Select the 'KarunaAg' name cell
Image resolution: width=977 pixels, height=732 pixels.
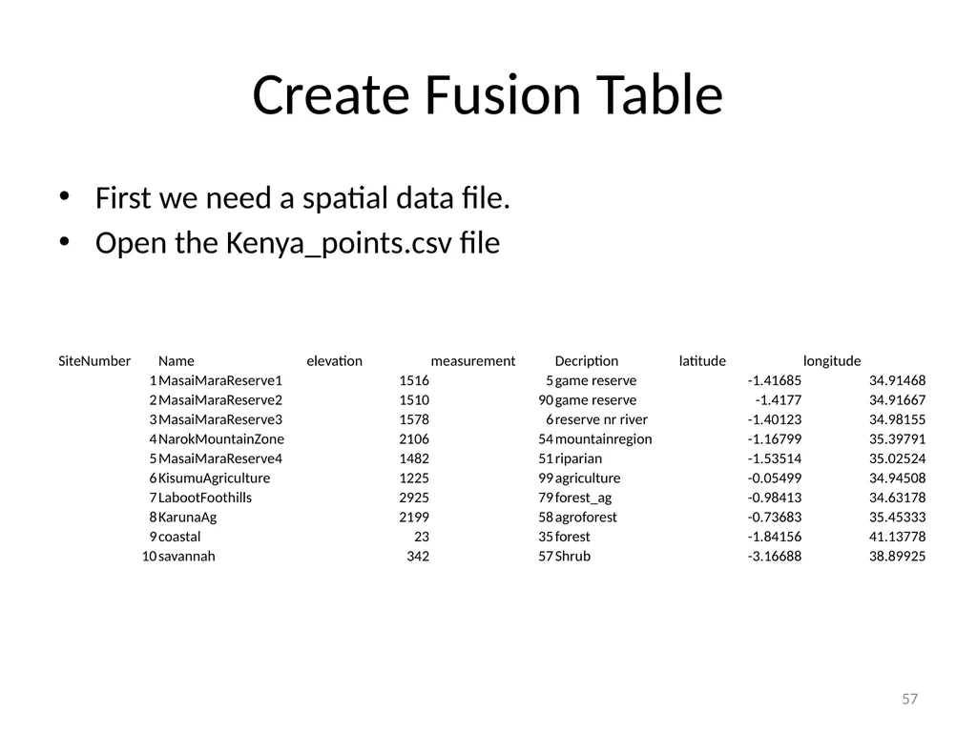[188, 518]
